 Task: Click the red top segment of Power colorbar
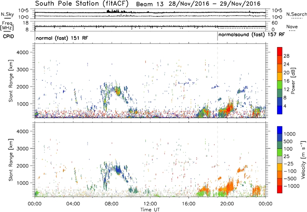click(x=280, y=51)
